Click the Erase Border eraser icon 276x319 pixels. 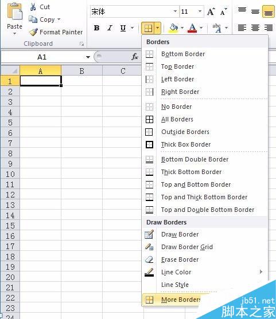(x=149, y=259)
